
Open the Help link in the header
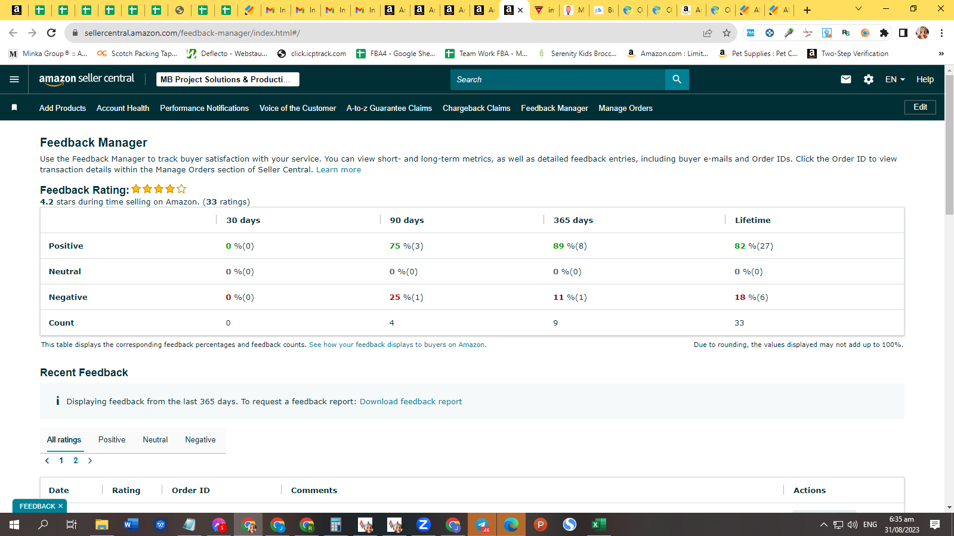click(925, 79)
